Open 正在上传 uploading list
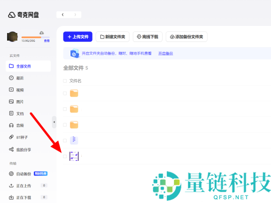Image resolution: width=271 pixels, height=203 pixels. click(x=24, y=186)
